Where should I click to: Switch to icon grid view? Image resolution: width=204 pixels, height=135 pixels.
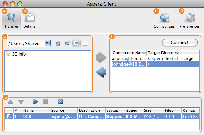pos(76,43)
